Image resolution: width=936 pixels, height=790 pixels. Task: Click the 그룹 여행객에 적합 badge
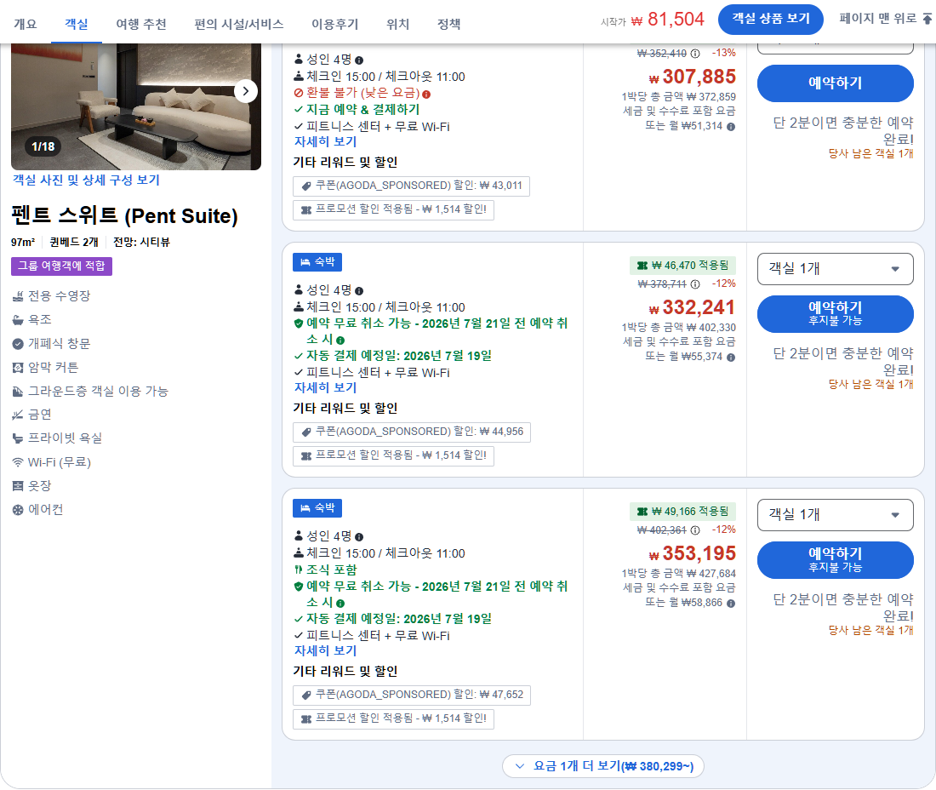(x=61, y=266)
